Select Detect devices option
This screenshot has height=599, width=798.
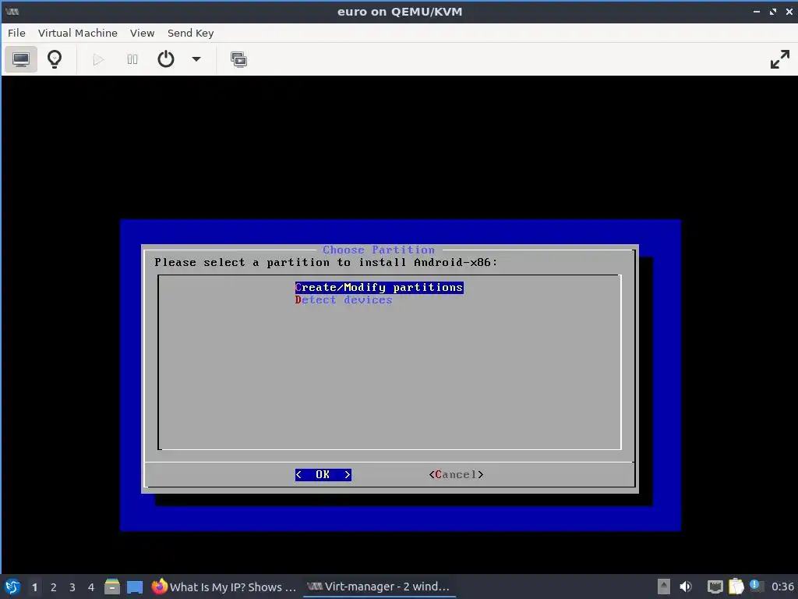point(344,300)
